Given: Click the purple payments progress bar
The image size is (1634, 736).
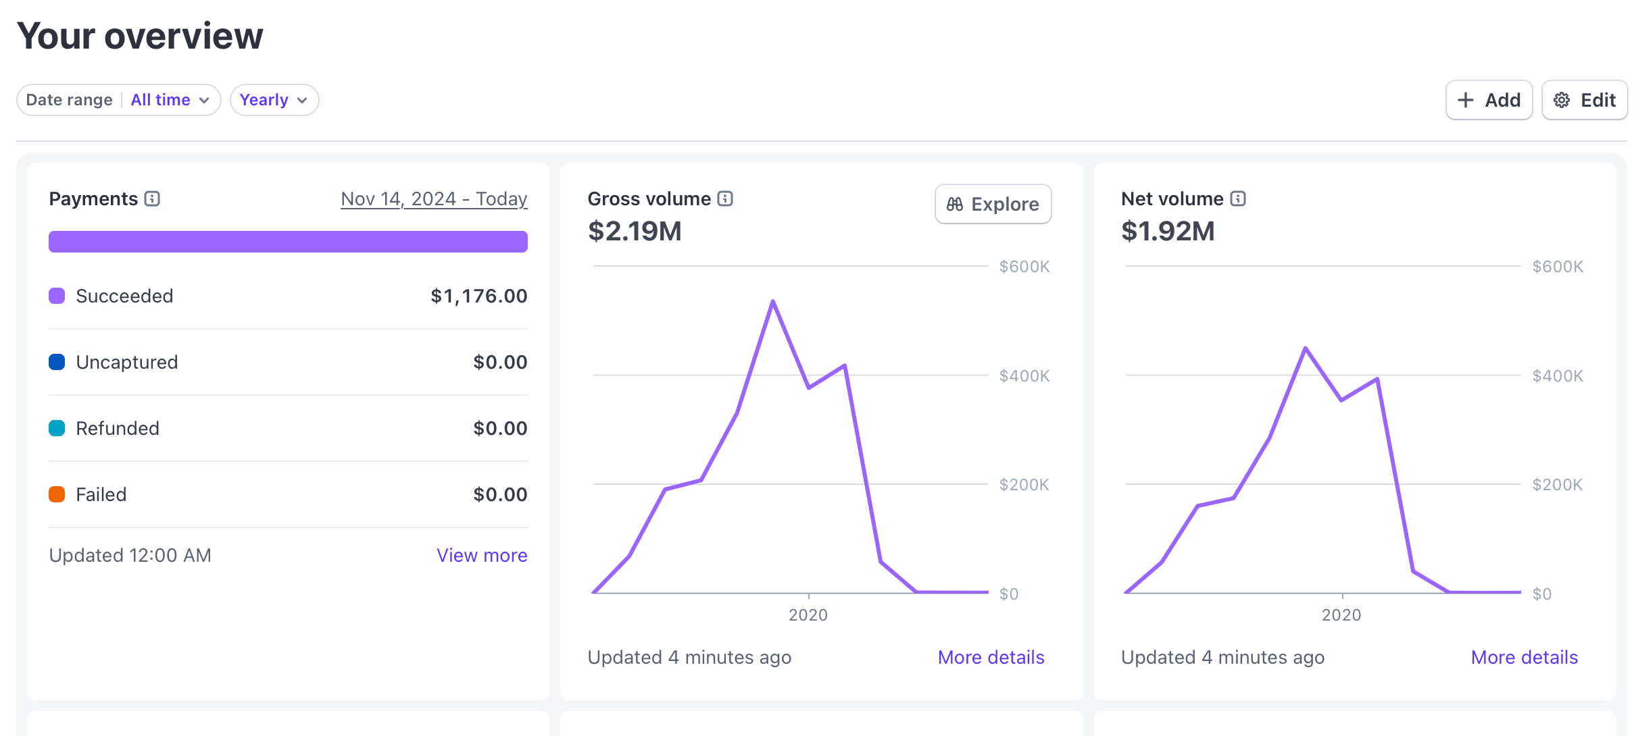Looking at the screenshot, I should pos(288,242).
